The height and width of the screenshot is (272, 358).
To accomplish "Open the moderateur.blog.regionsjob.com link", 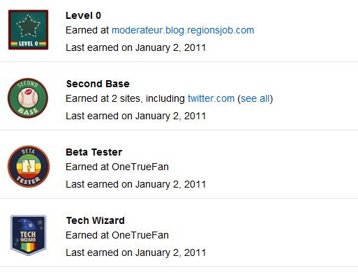I will [x=183, y=30].
